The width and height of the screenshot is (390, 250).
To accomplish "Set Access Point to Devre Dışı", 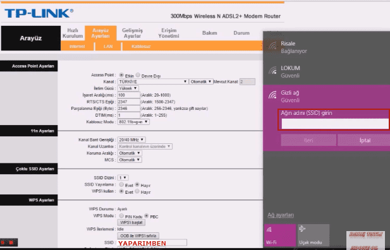I will [x=138, y=74].
